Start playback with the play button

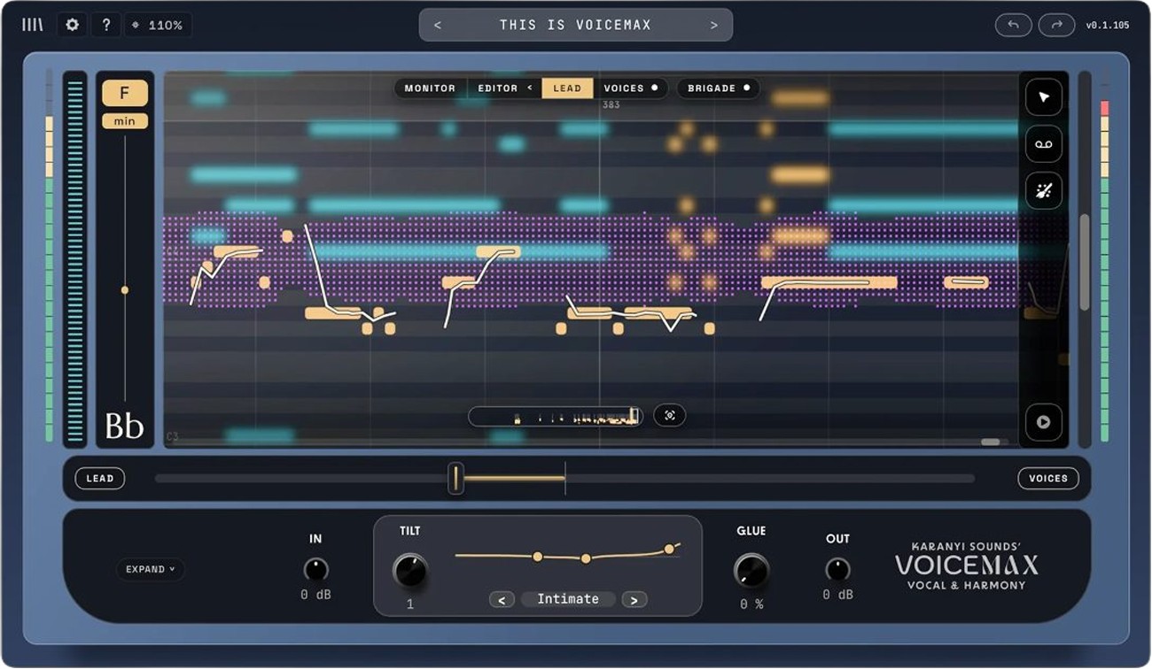(x=1044, y=422)
